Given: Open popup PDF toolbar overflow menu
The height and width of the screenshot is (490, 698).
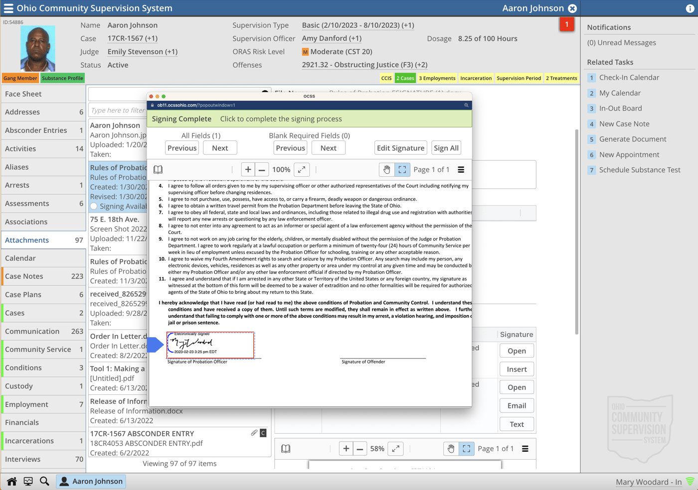Looking at the screenshot, I should [x=461, y=170].
